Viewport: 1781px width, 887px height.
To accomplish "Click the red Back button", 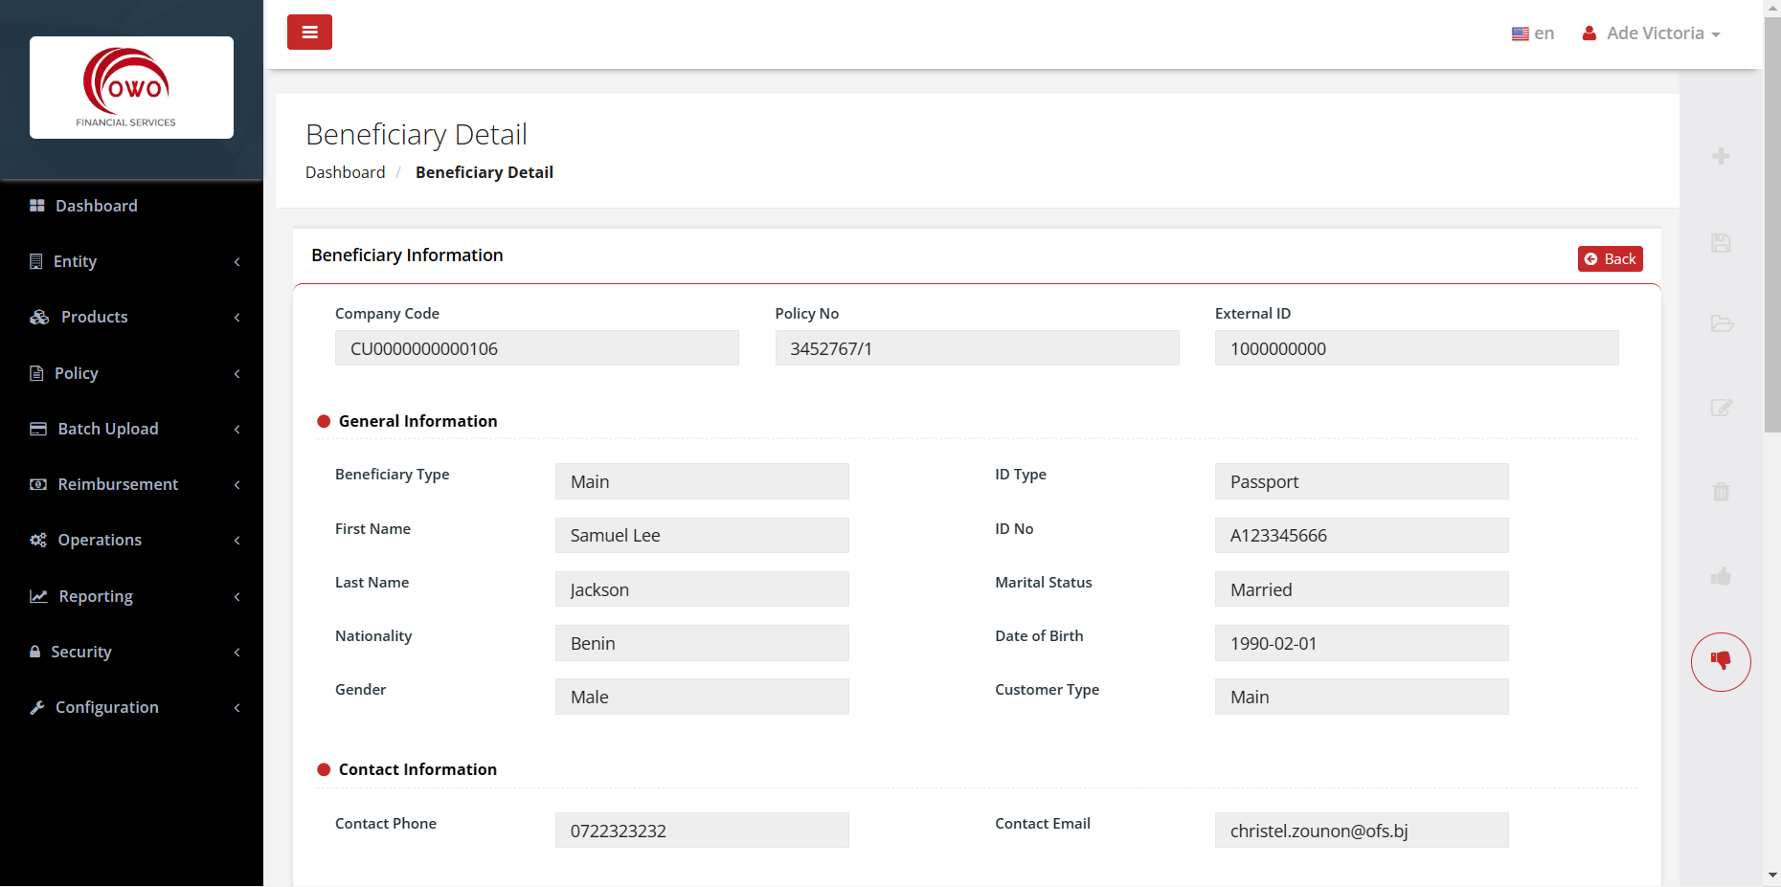I will click(1610, 259).
